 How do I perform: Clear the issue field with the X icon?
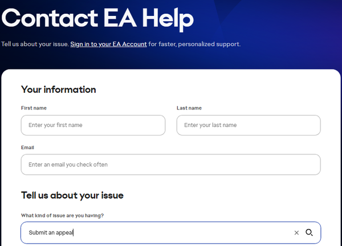(296, 233)
